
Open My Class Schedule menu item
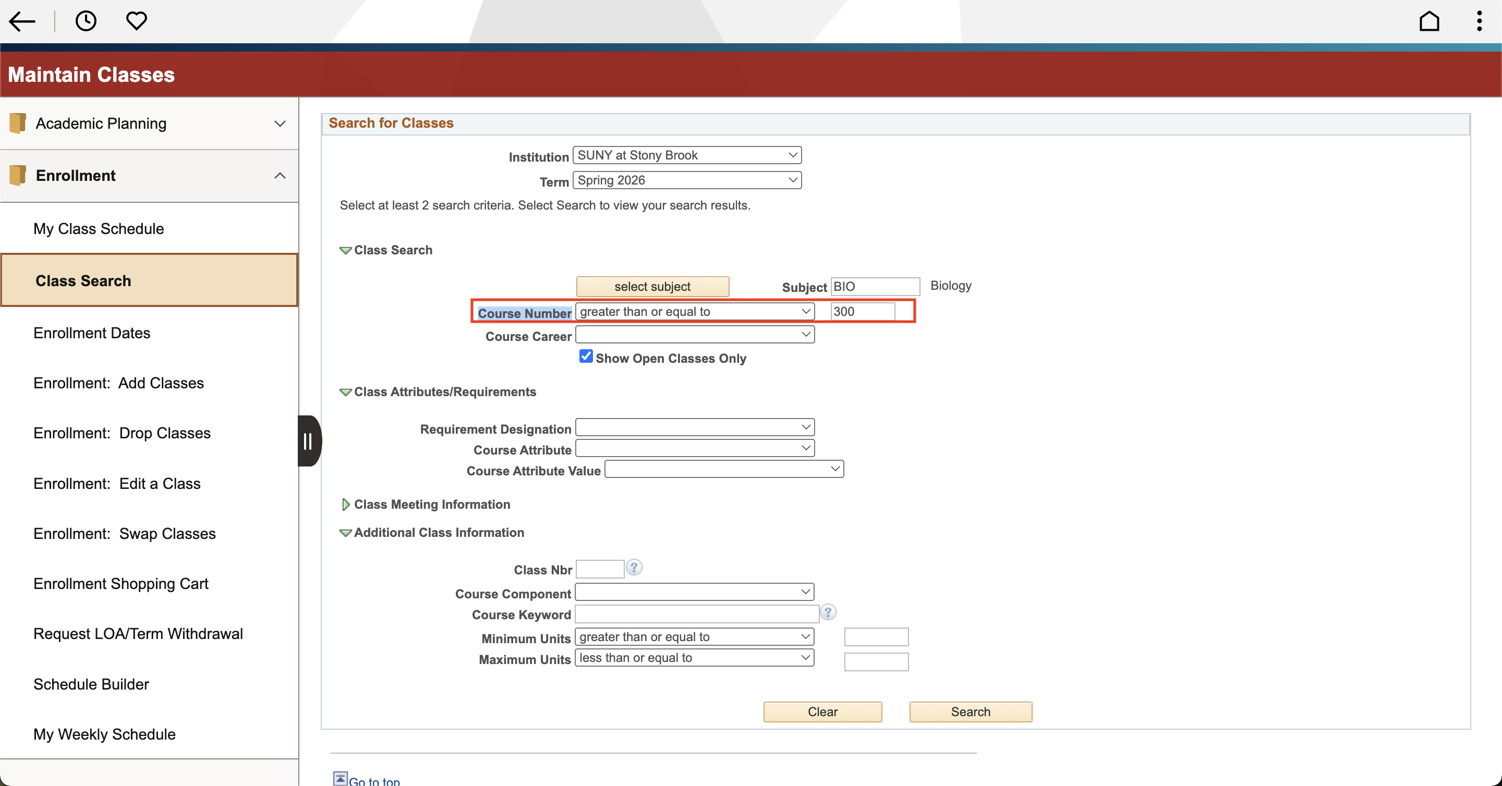(149, 228)
